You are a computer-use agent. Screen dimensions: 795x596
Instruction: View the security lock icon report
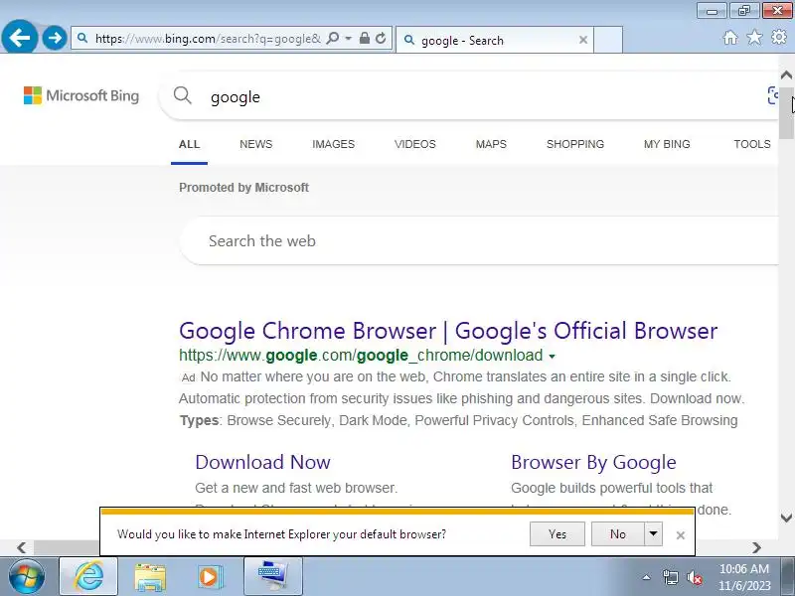pos(364,39)
